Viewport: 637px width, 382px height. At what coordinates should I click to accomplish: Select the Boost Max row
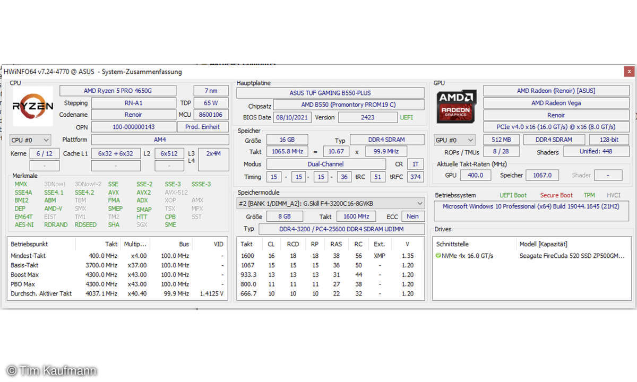[x=117, y=275]
